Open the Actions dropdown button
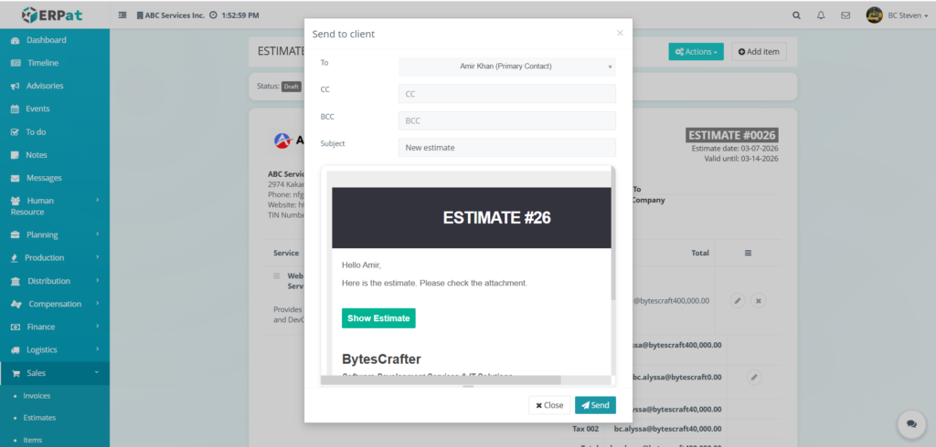Image resolution: width=936 pixels, height=447 pixels. [696, 52]
